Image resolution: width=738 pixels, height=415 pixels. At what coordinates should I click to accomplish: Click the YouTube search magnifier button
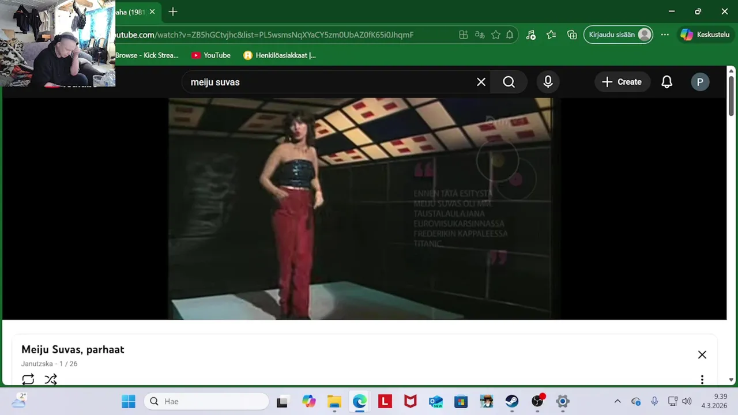tap(509, 82)
